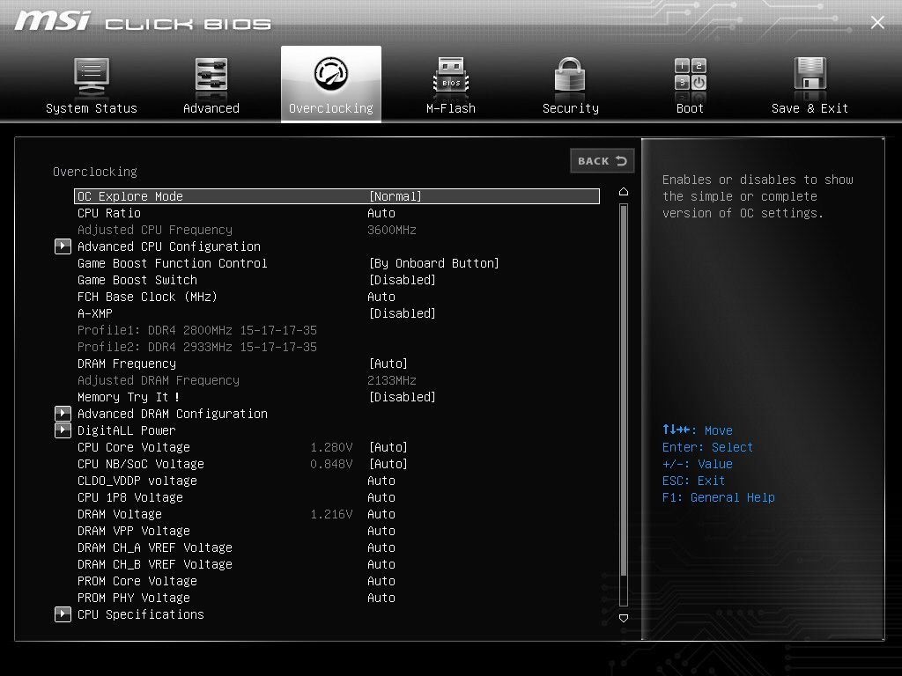Select the CPU Core Voltage label

(x=134, y=447)
